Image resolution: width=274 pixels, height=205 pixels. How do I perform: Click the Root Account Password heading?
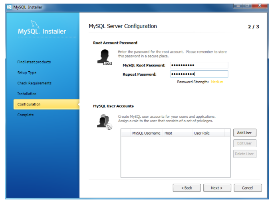click(x=115, y=43)
